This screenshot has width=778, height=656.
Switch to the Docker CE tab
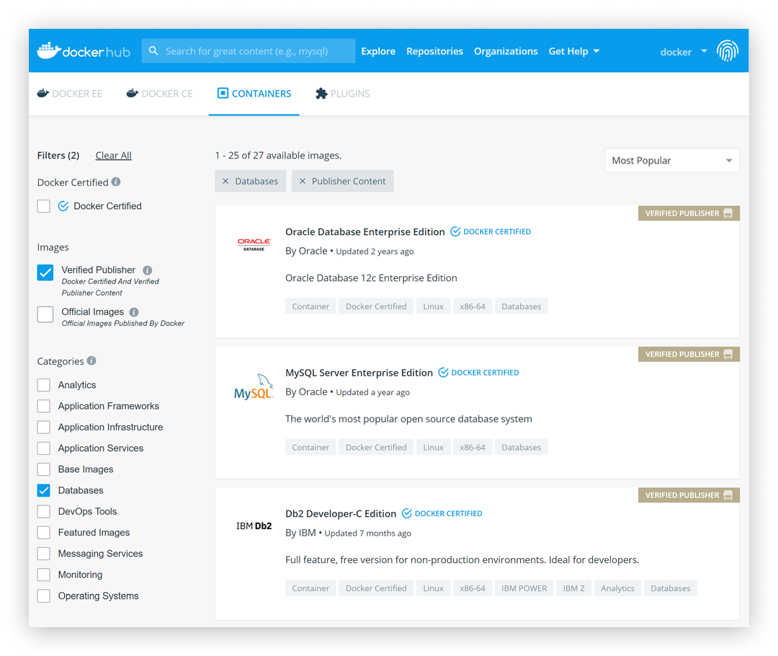[159, 94]
